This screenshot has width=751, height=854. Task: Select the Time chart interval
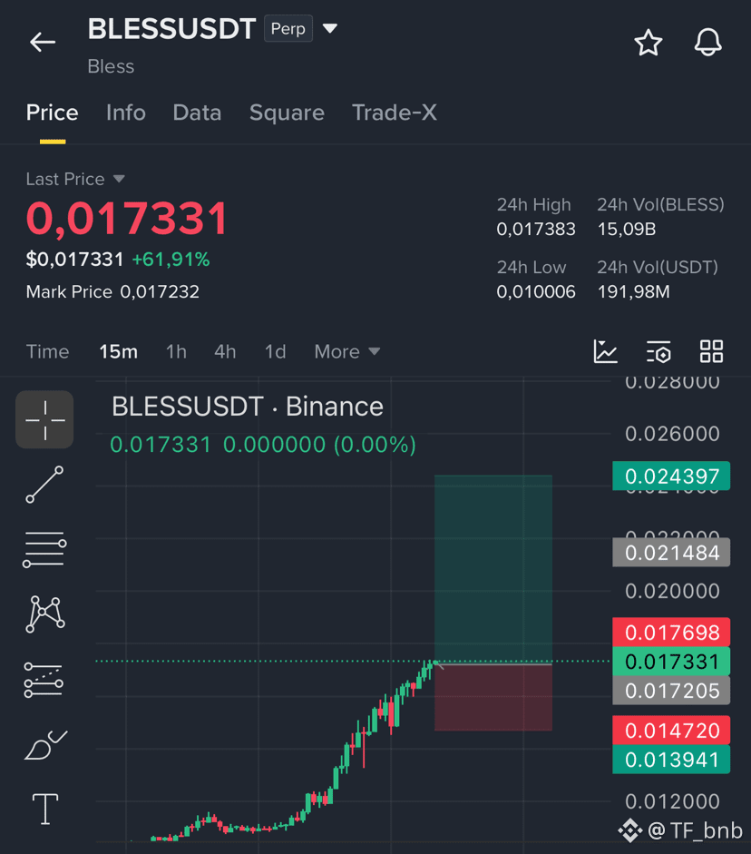point(48,352)
